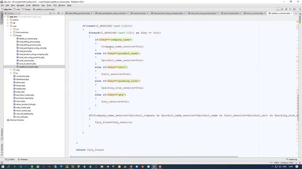The height and width of the screenshot is (169, 302).
Task: Click the hide panel icon in Project header
Action: pos(62,13)
